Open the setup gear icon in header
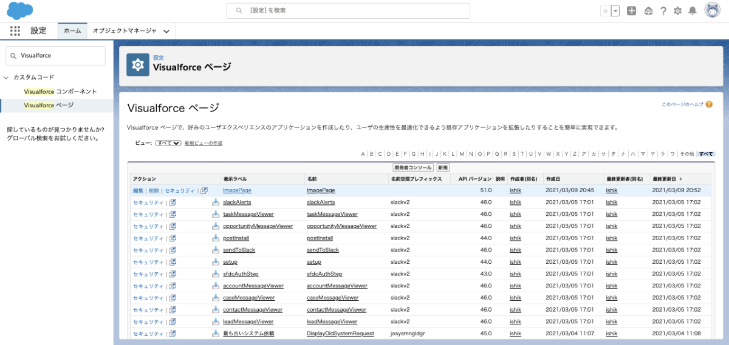Screen dimensions: 729x345 pyautogui.click(x=677, y=10)
